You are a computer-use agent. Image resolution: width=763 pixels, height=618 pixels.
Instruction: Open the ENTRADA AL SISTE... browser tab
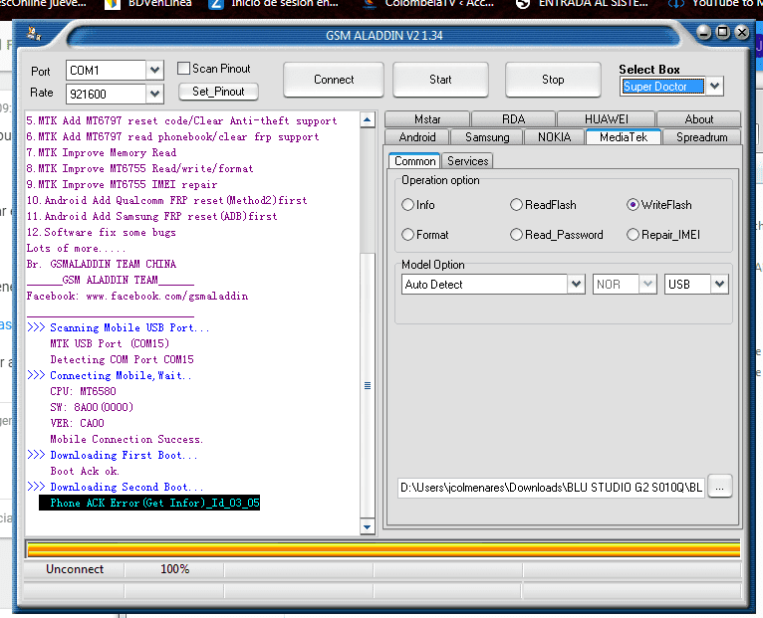[582, 4]
